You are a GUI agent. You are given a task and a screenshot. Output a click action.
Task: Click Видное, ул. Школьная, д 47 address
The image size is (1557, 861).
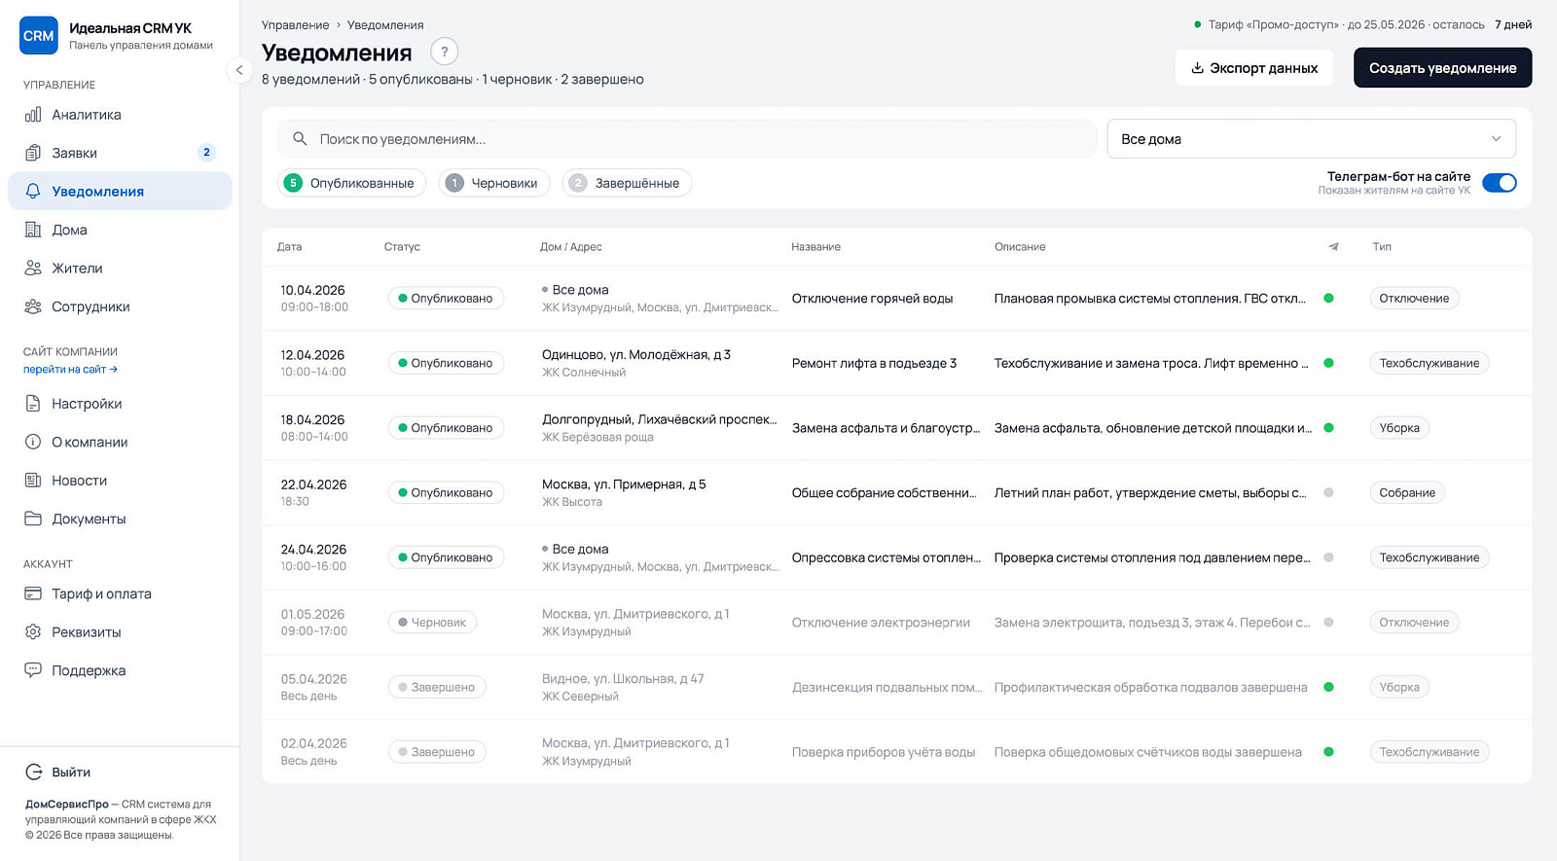click(623, 679)
